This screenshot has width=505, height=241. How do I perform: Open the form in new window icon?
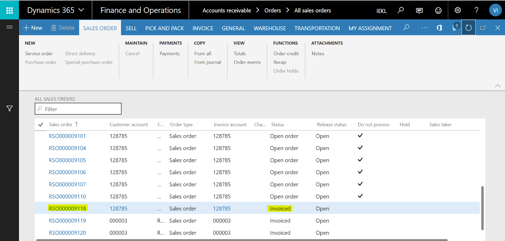[483, 28]
